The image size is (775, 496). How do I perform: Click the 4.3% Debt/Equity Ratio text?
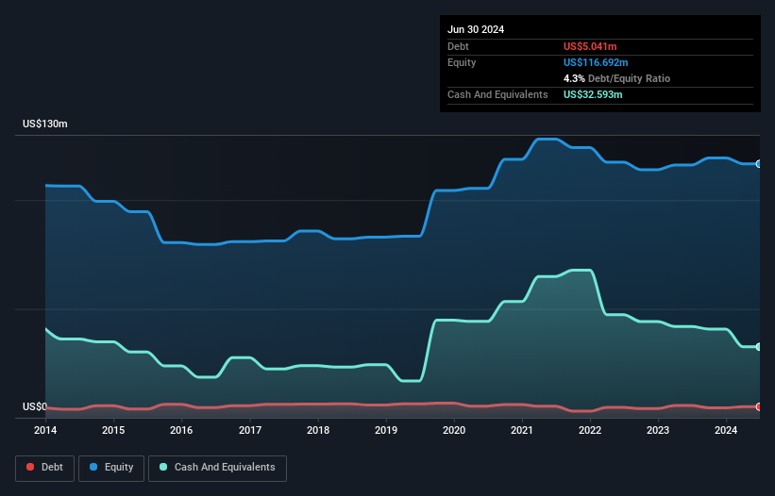616,78
